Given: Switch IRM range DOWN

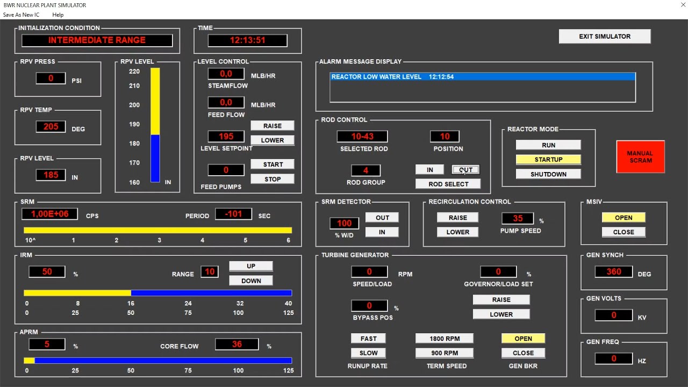Looking at the screenshot, I should click(x=251, y=281).
